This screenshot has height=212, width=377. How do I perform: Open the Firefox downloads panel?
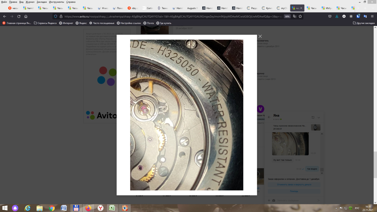pos(337,16)
